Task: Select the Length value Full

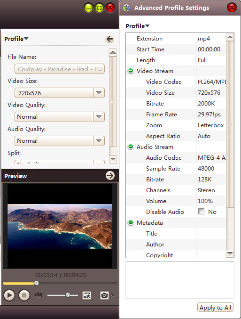Action: (x=202, y=60)
